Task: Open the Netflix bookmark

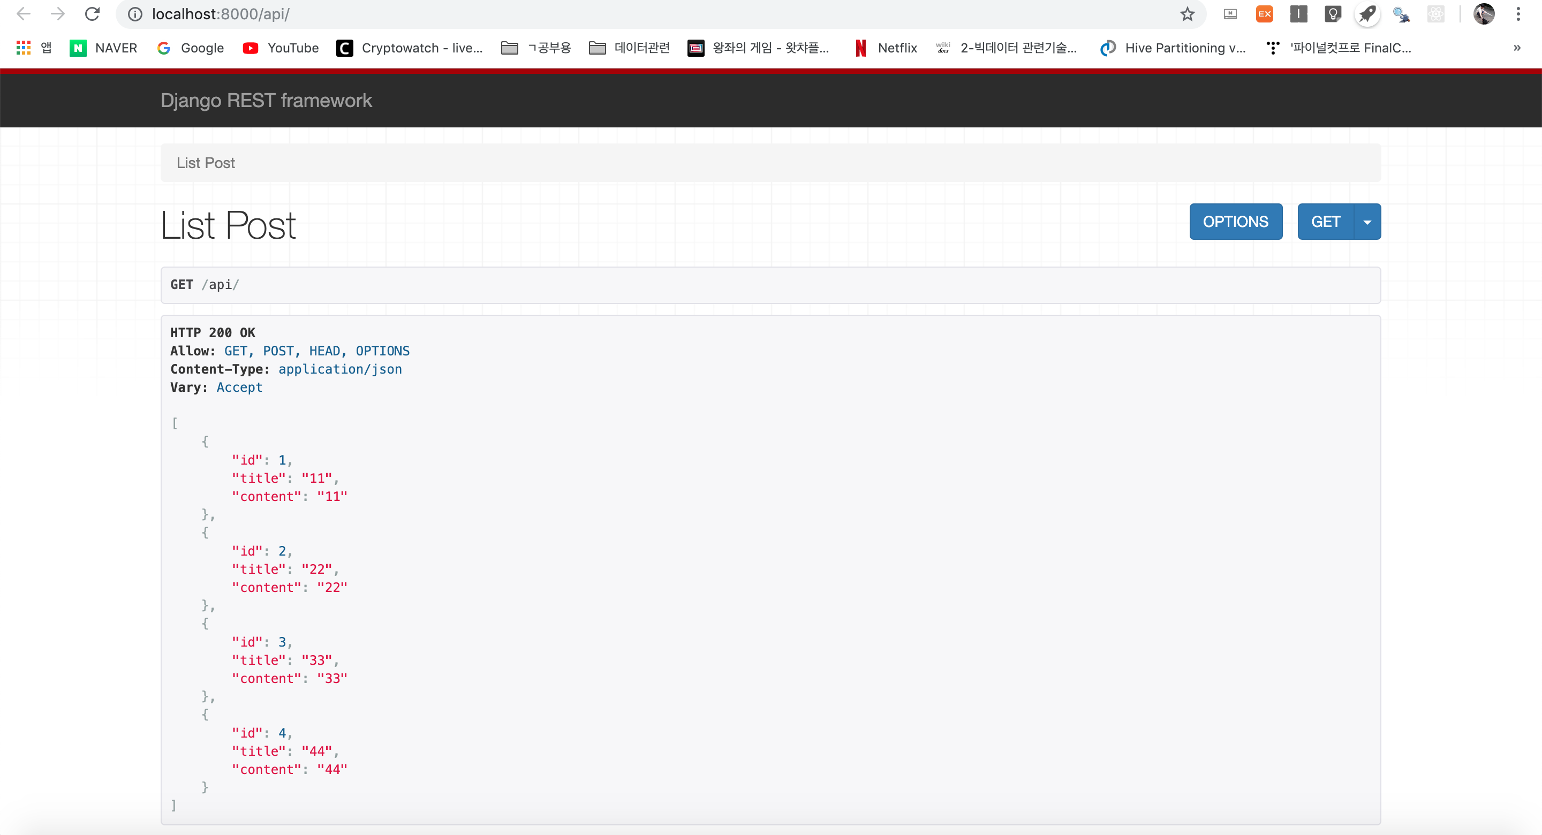Action: [x=887, y=48]
